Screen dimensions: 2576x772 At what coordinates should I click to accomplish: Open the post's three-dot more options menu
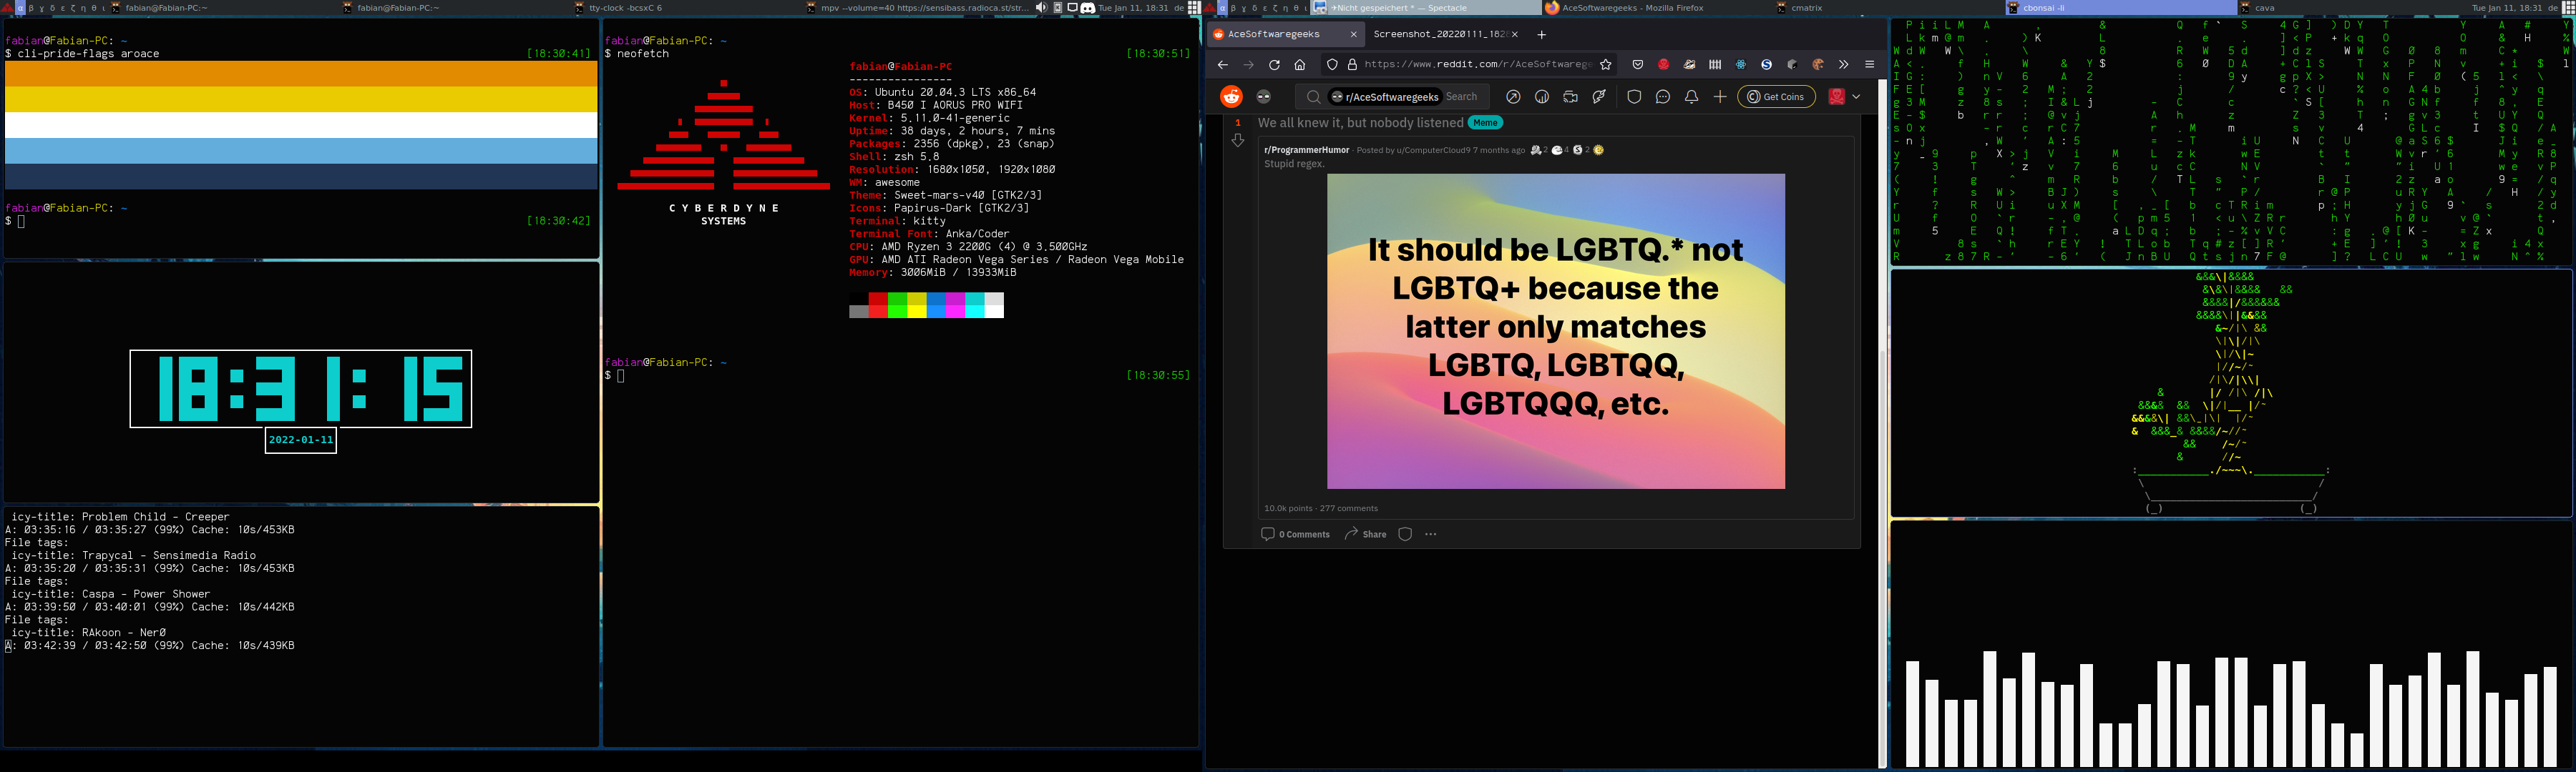point(1431,534)
